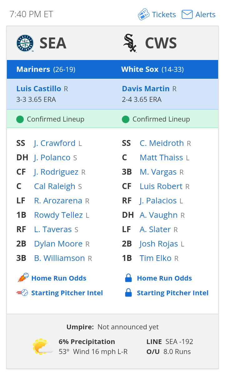
Task: Open Tim Elko's player page
Action: [x=156, y=258]
